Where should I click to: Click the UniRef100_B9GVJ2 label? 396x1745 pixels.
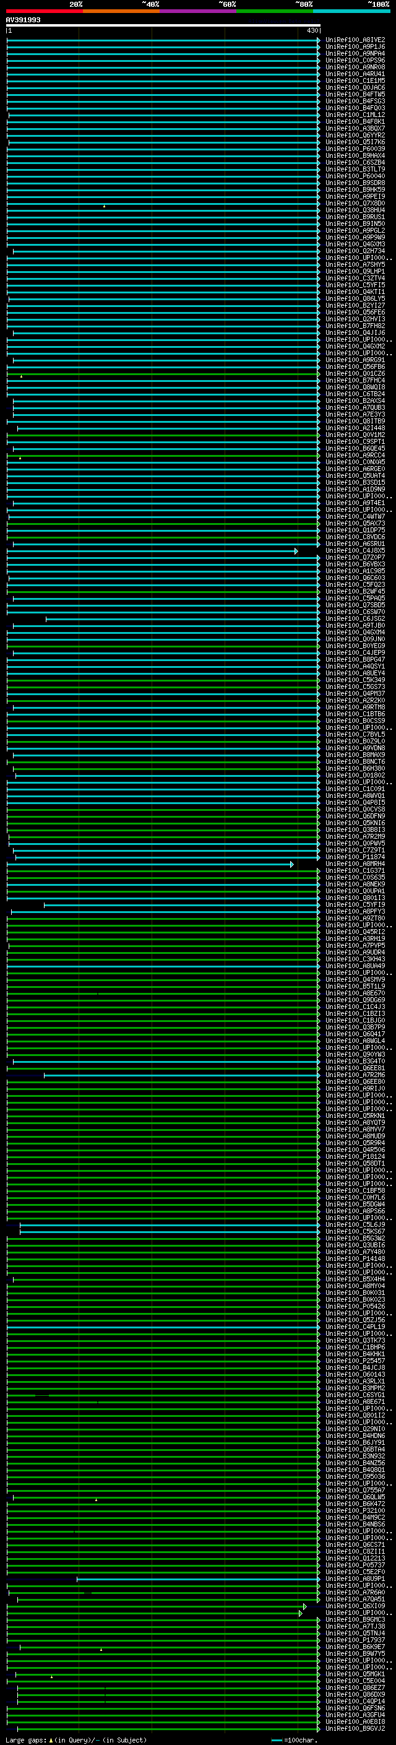tap(355, 1728)
